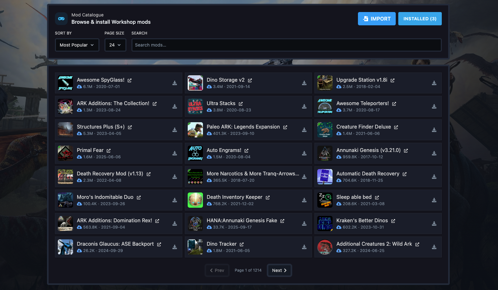This screenshot has height=290, width=498.
Task: Click the Prev page button
Action: pyautogui.click(x=217, y=270)
